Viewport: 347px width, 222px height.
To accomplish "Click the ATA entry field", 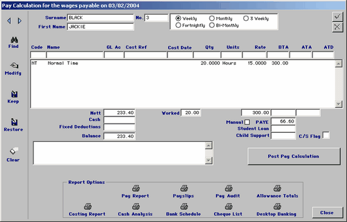I will click(x=300, y=55).
